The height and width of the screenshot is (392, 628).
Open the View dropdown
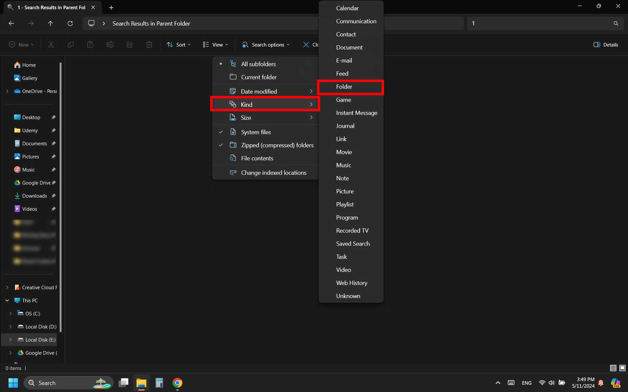pyautogui.click(x=215, y=44)
